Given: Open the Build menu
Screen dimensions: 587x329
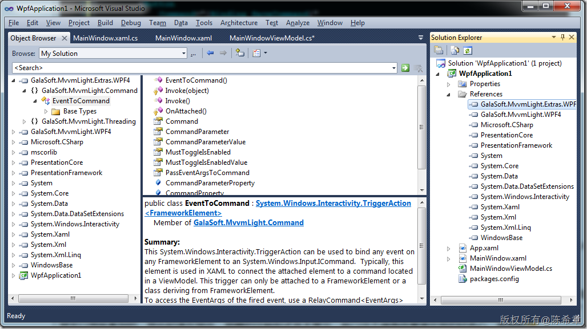Looking at the screenshot, I should click(x=105, y=23).
